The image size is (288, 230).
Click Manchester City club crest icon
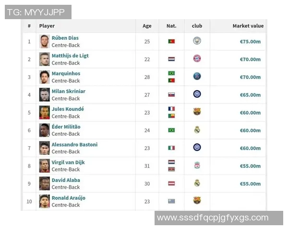pyautogui.click(x=197, y=41)
